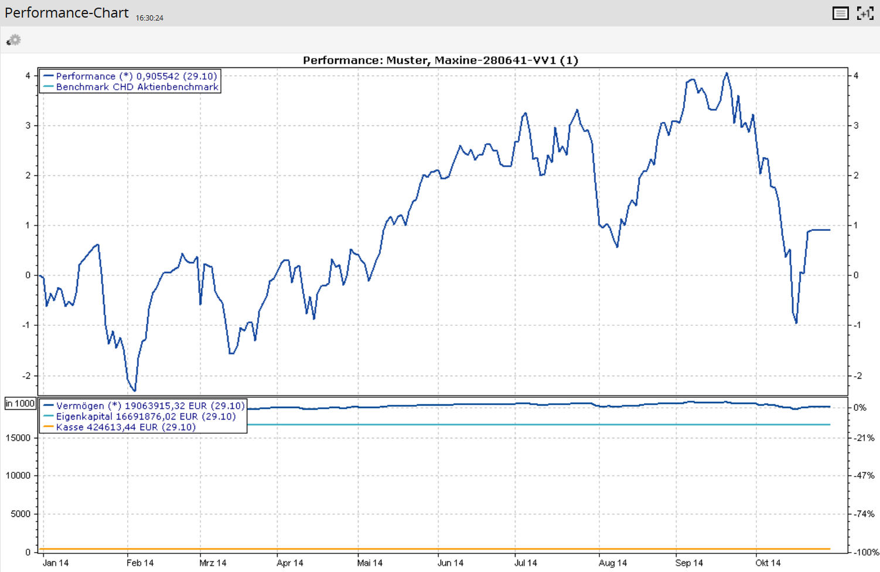This screenshot has height=572, width=880.
Task: Click the Performance-Chart panel title
Action: (66, 13)
